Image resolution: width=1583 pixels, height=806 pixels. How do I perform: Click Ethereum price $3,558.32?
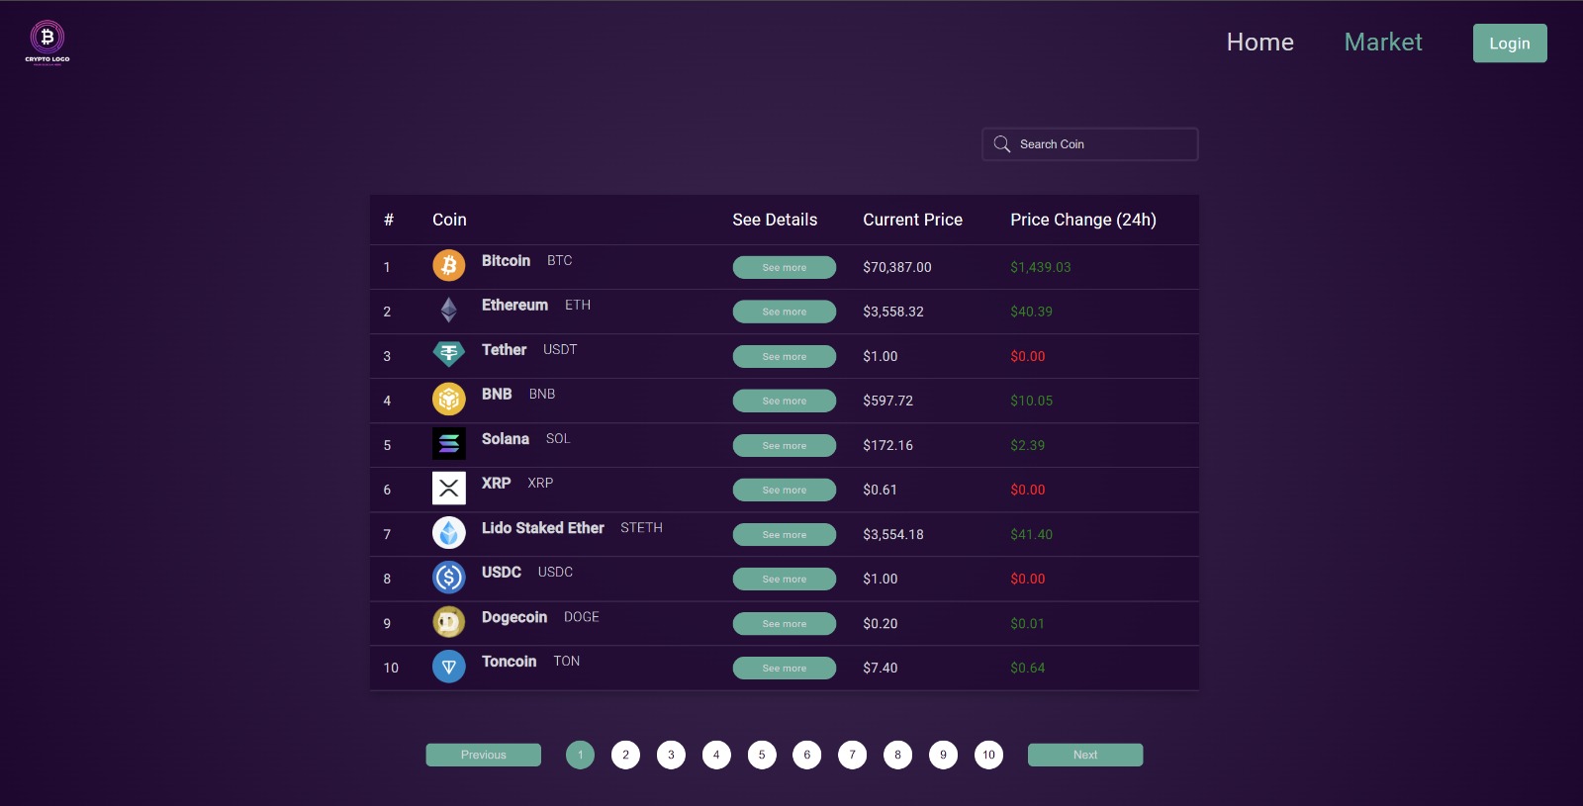click(893, 312)
